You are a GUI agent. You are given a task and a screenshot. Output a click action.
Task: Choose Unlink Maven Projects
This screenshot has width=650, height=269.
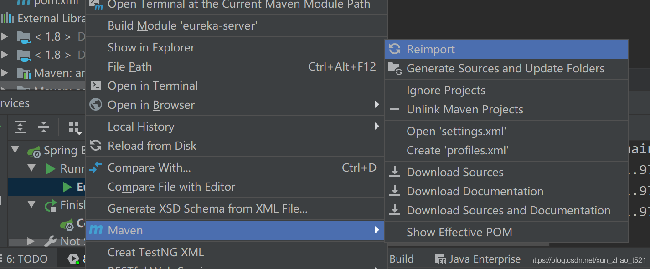(x=506, y=109)
